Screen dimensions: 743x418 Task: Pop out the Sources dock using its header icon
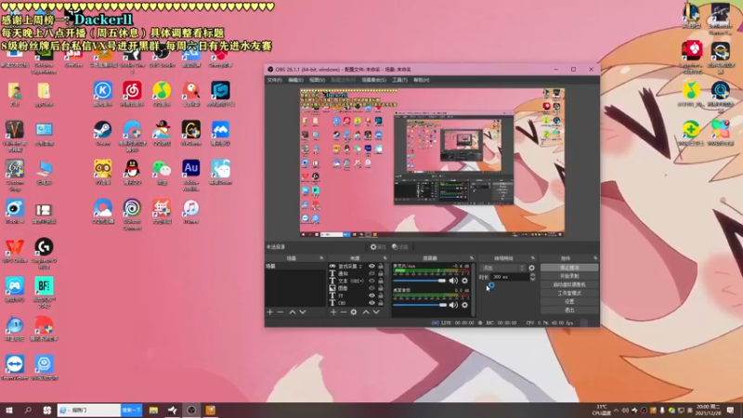[385, 258]
